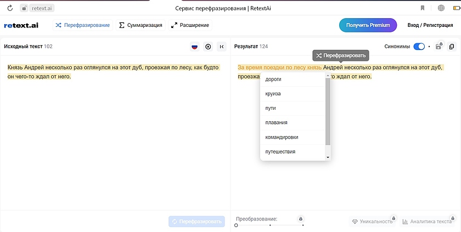Switch to the Суммаризация tab

(x=140, y=25)
